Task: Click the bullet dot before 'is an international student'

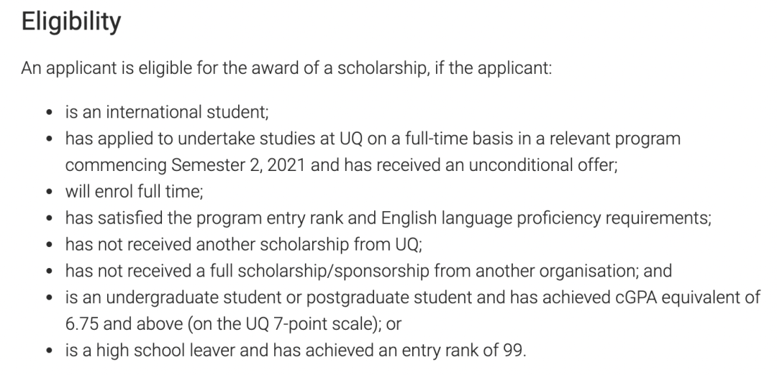Action: click(x=49, y=113)
